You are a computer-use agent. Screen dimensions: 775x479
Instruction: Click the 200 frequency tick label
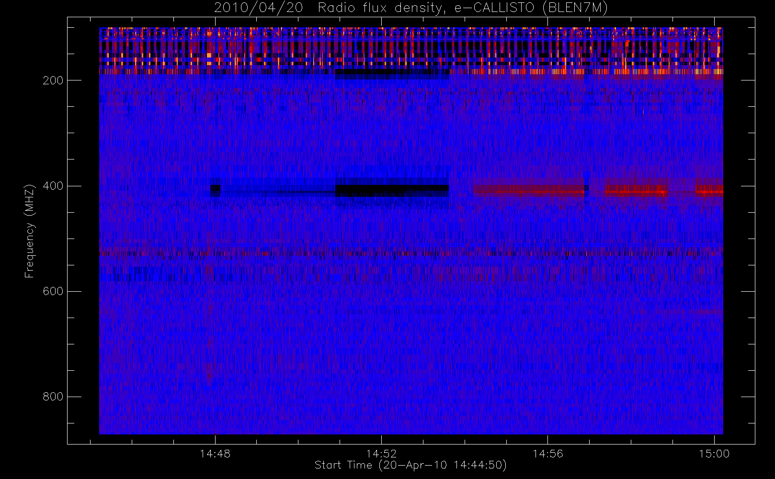point(53,80)
